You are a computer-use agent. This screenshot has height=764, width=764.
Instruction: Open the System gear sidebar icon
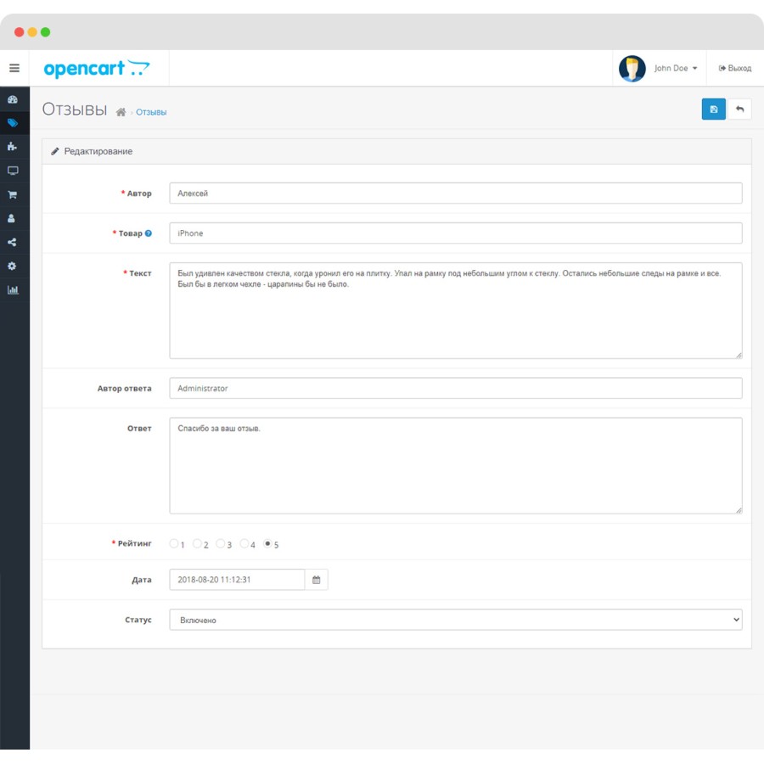coord(12,266)
